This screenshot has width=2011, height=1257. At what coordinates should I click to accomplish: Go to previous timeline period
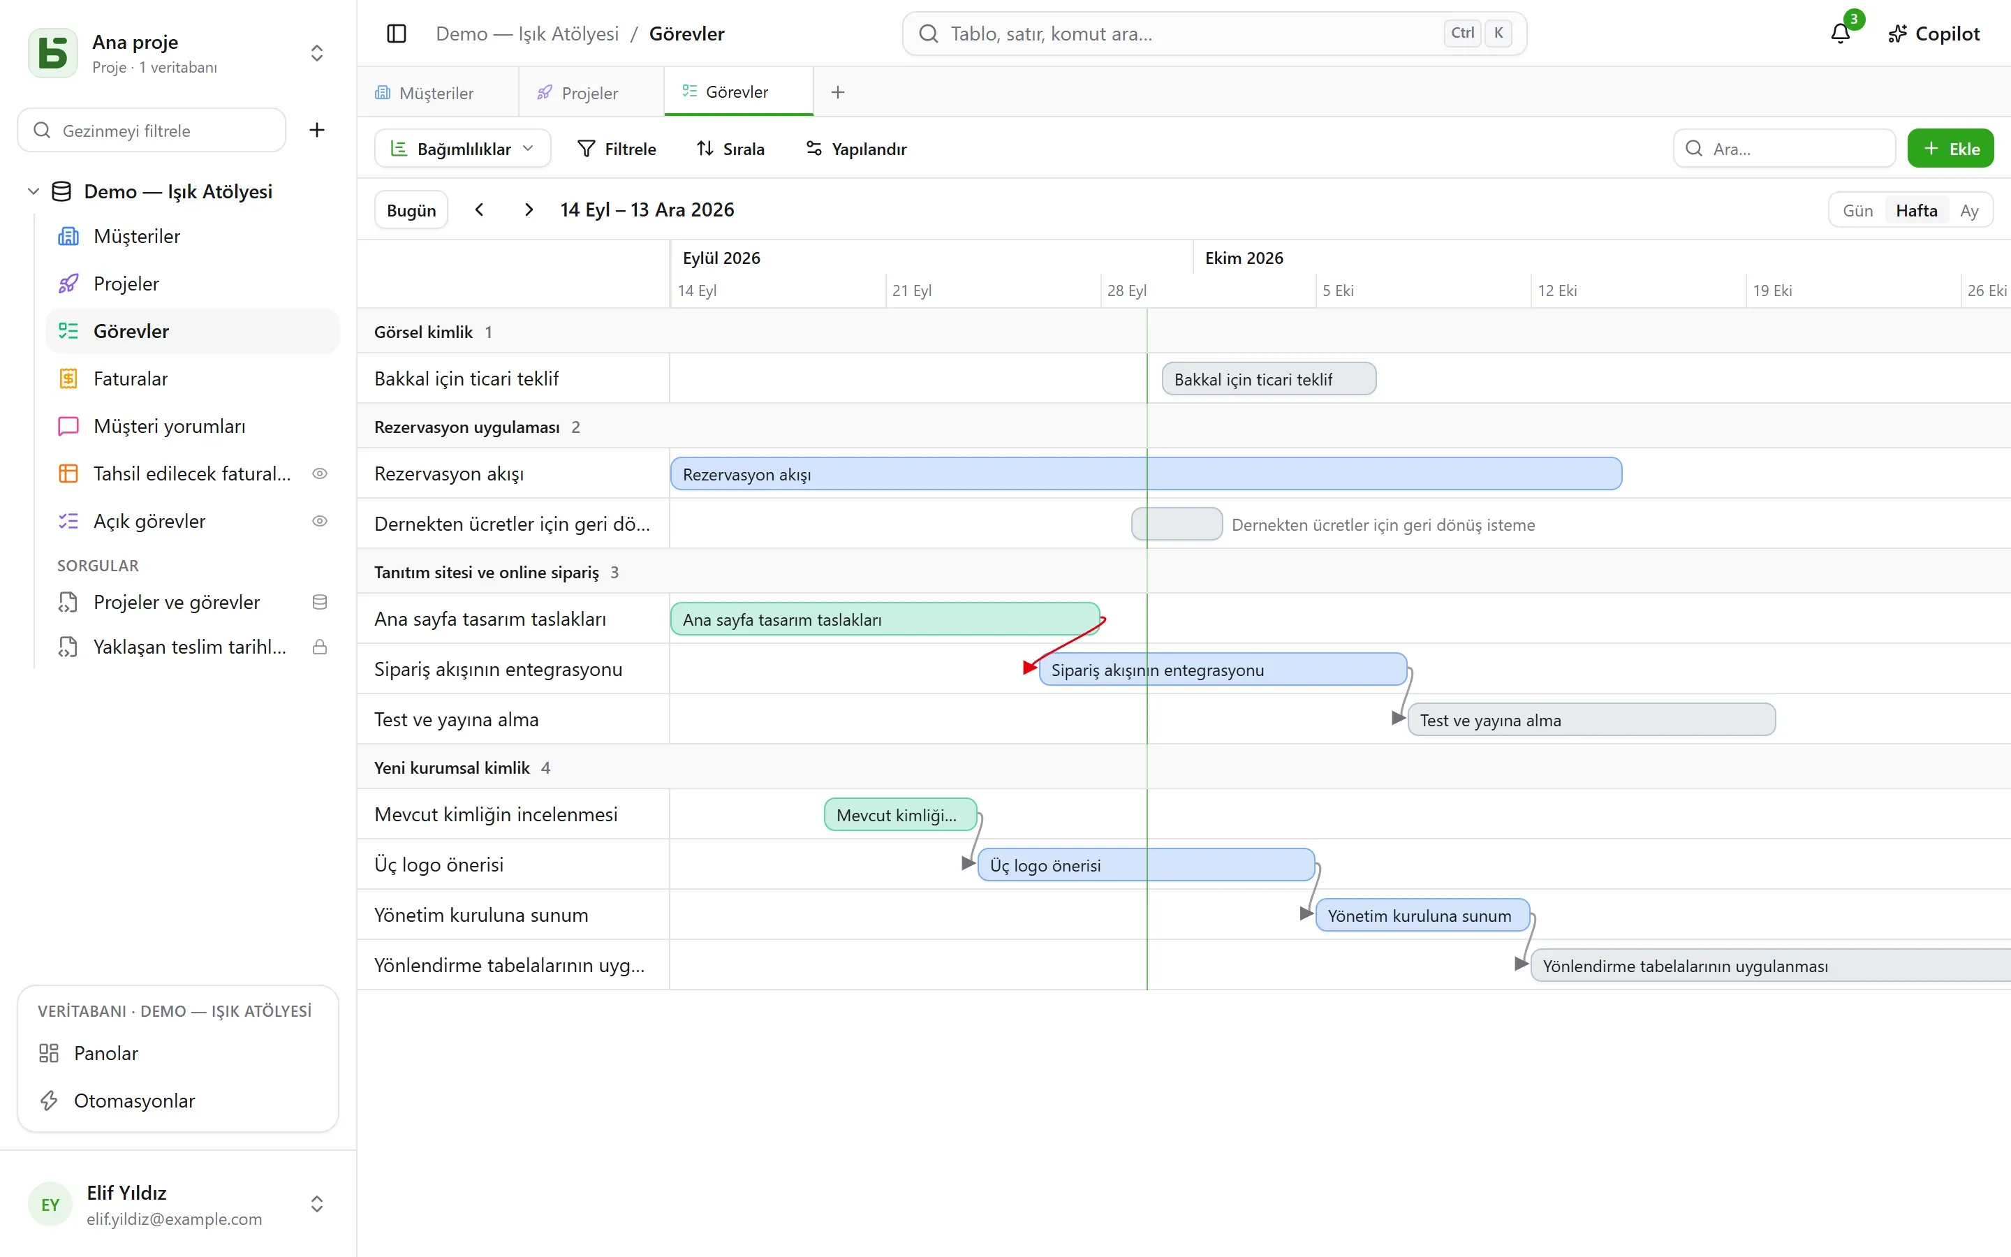coord(480,209)
